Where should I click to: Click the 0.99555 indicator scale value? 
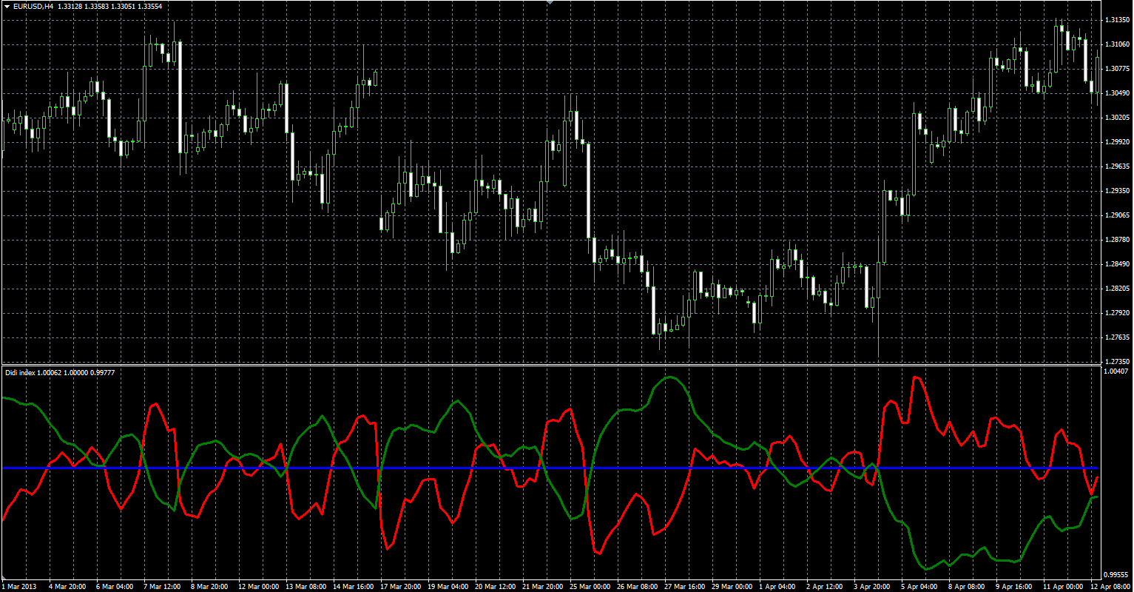coord(1116,574)
